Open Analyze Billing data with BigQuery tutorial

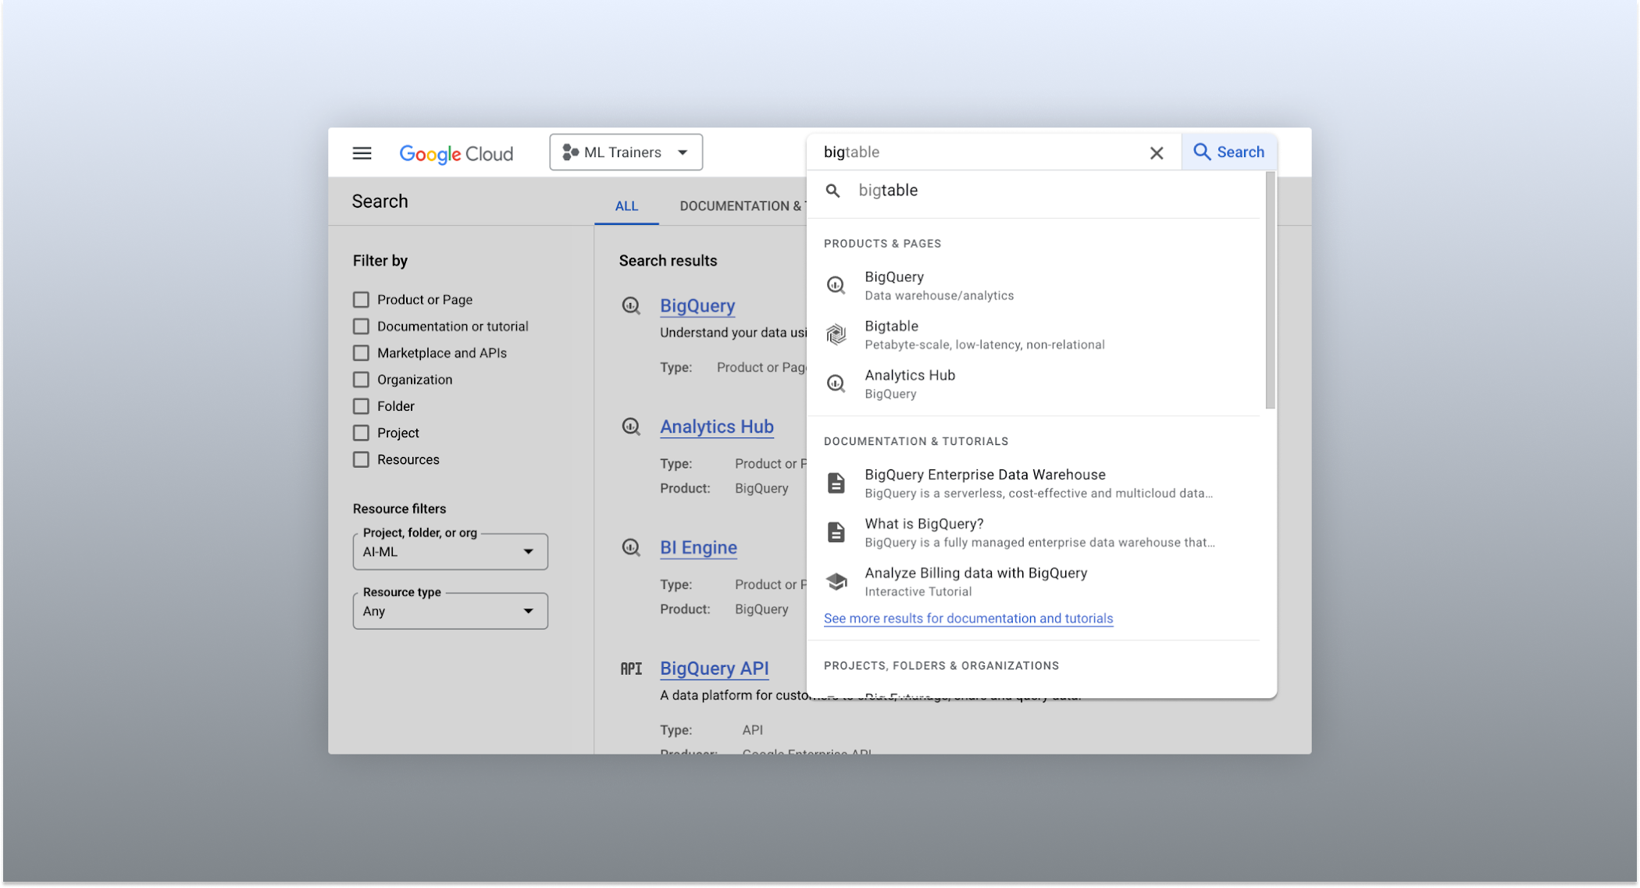coord(1034,582)
